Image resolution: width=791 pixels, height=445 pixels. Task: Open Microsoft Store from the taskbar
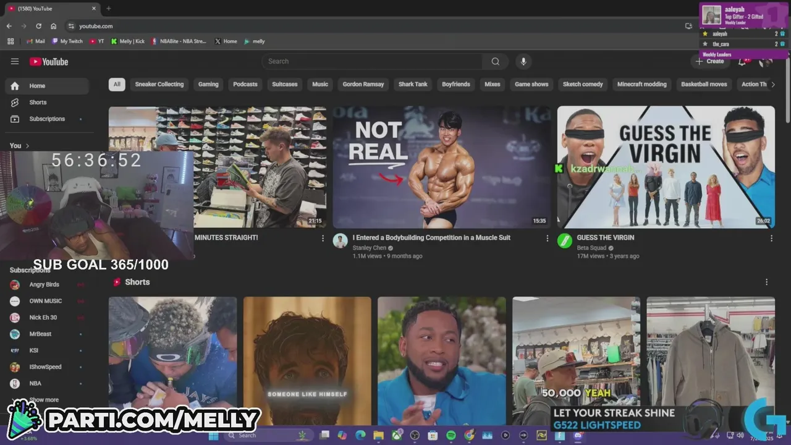[x=433, y=435]
